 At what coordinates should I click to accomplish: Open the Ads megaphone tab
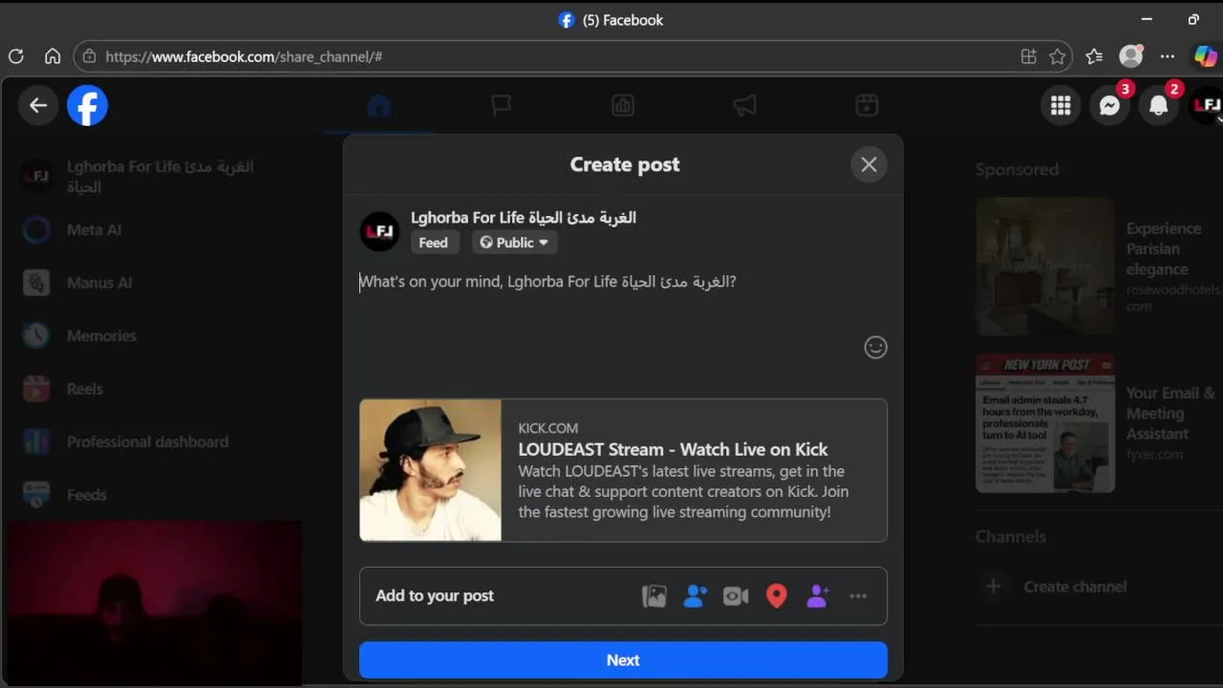coord(745,105)
